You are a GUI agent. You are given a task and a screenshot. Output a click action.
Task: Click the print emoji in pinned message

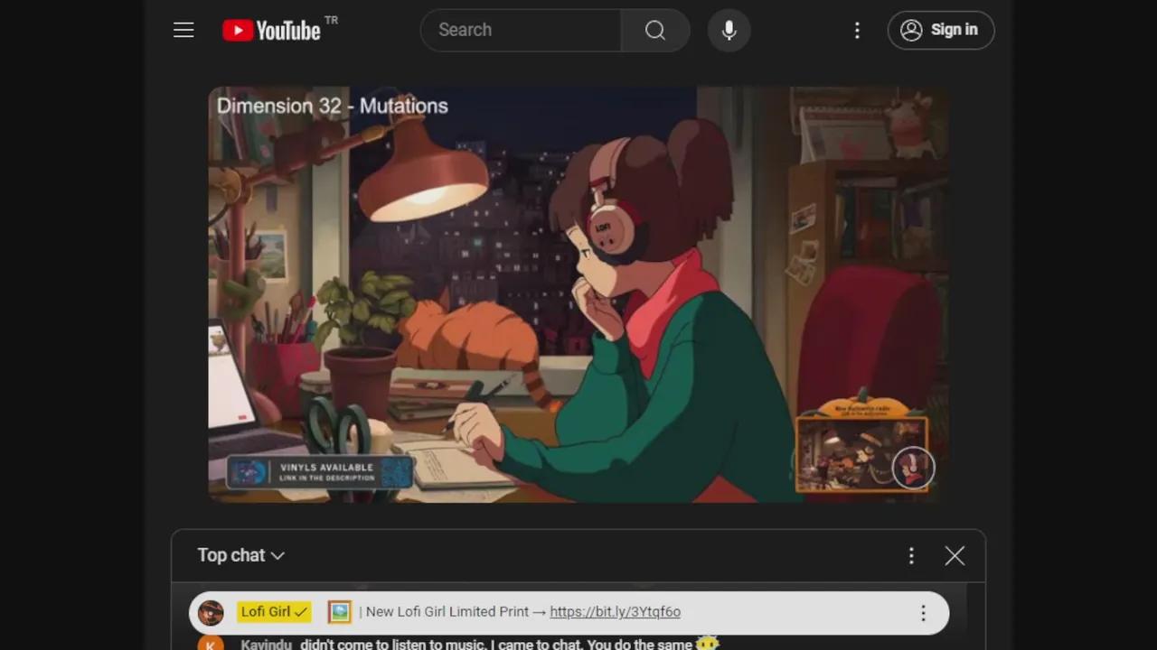pyautogui.click(x=339, y=612)
